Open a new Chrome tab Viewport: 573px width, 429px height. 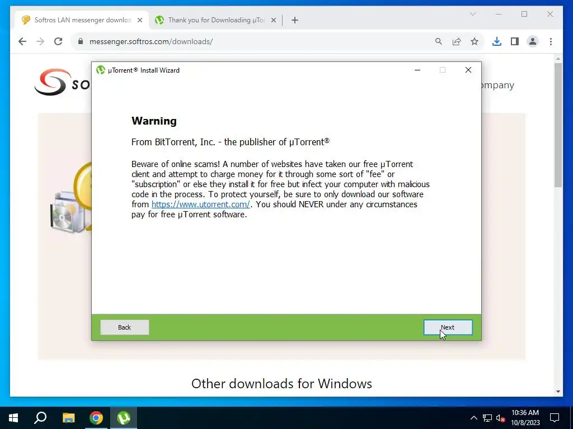[295, 20]
